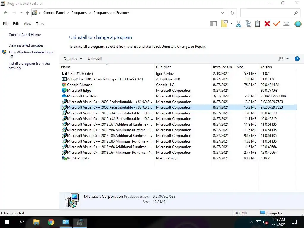
Task: Open the View menu
Action: [x=27, y=24]
